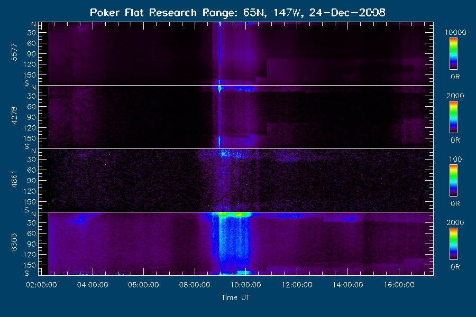Click the S label of the 4861 panel
This screenshot has width=476, height=317.
[x=27, y=210]
